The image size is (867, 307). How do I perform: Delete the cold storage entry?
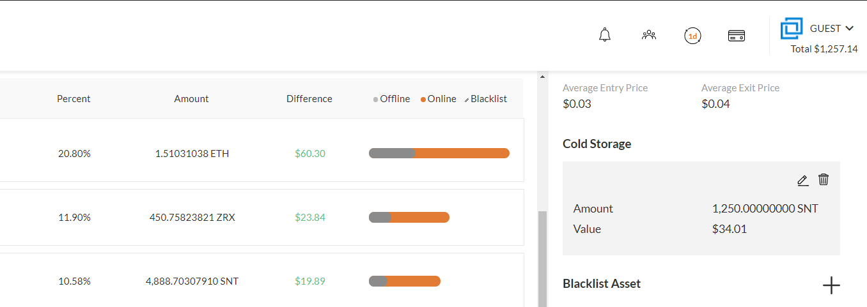coord(824,179)
